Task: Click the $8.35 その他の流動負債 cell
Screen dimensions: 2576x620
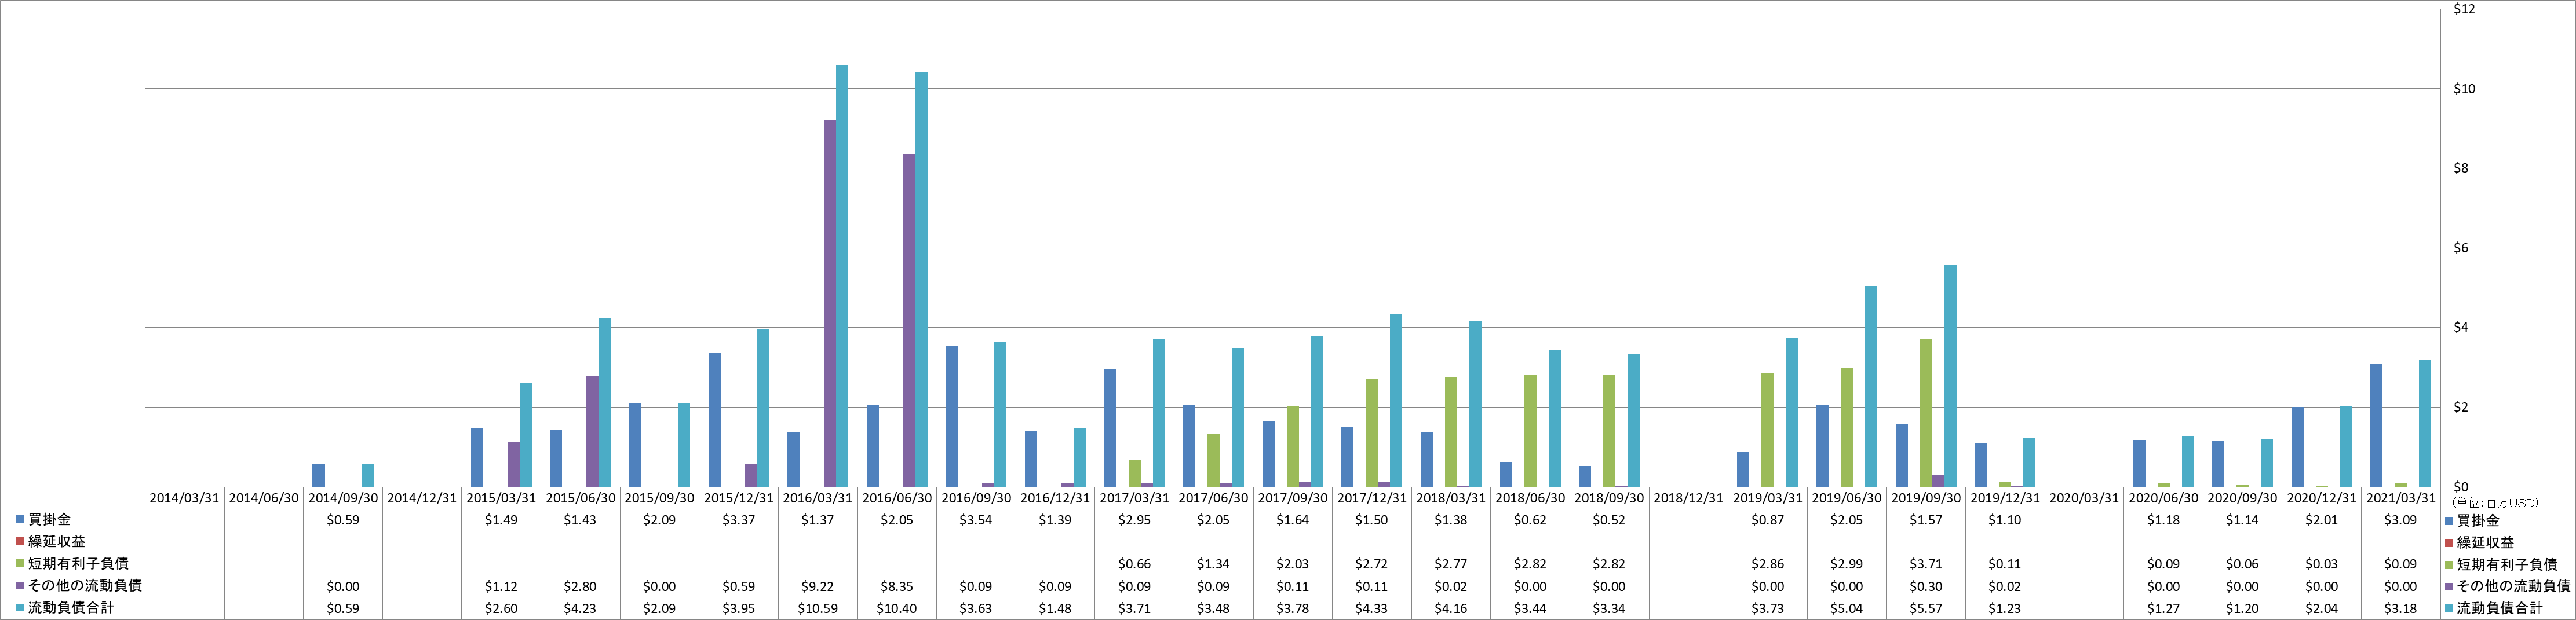Action: coord(897,586)
